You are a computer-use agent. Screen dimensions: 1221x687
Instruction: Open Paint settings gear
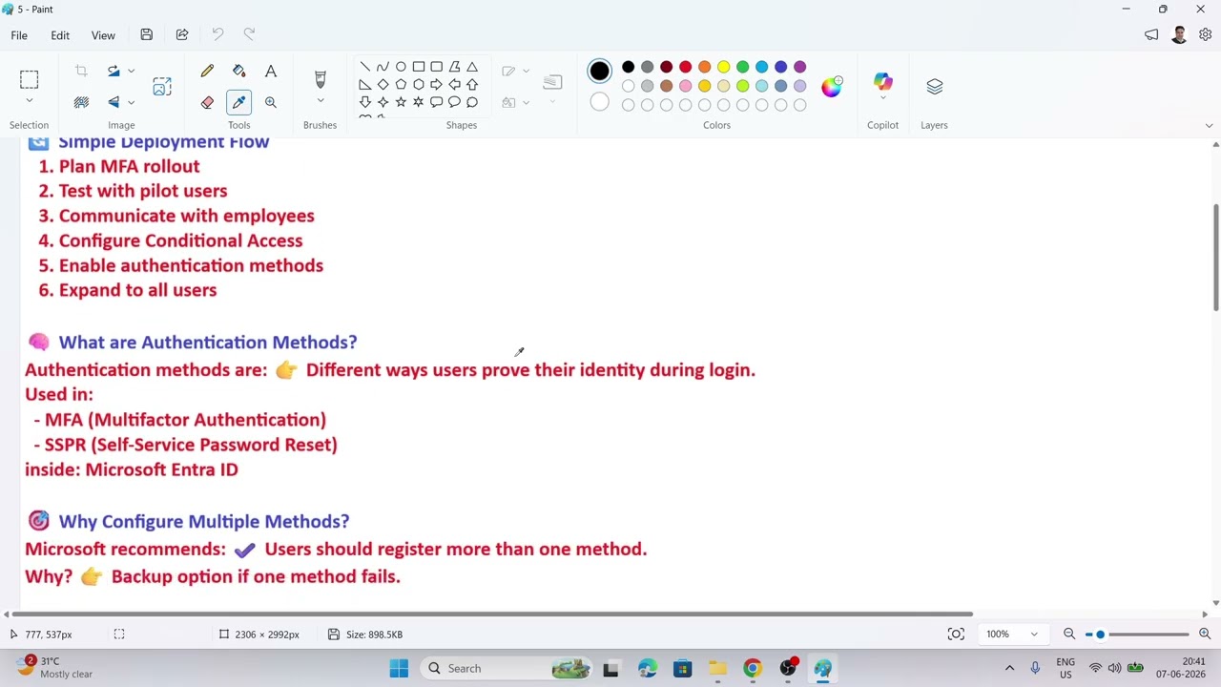pyautogui.click(x=1206, y=35)
